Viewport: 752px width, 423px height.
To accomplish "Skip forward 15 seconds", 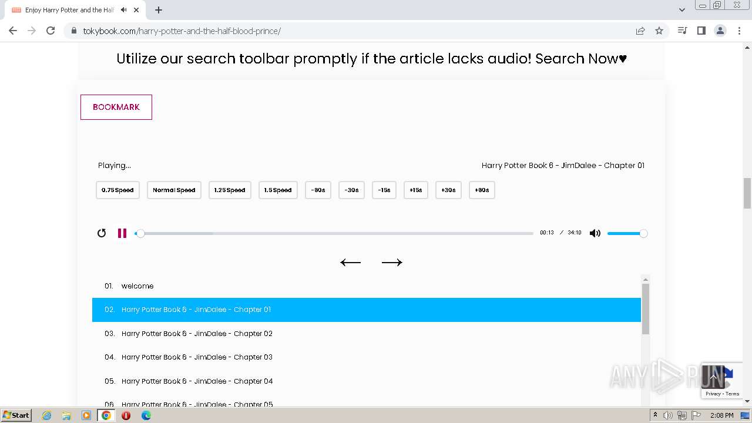I will (x=416, y=190).
